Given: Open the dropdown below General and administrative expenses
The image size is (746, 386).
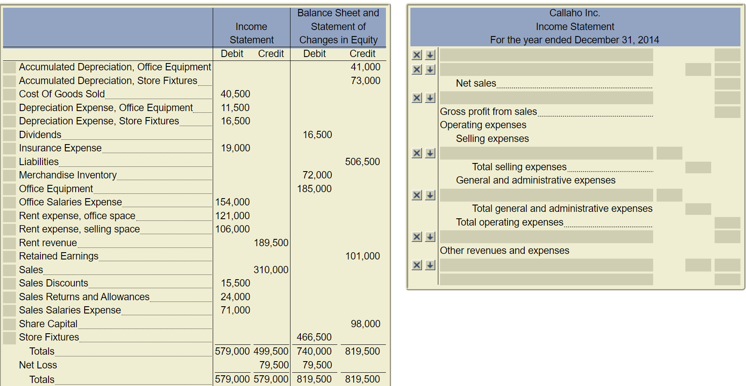Looking at the screenshot, I should pyautogui.click(x=429, y=195).
